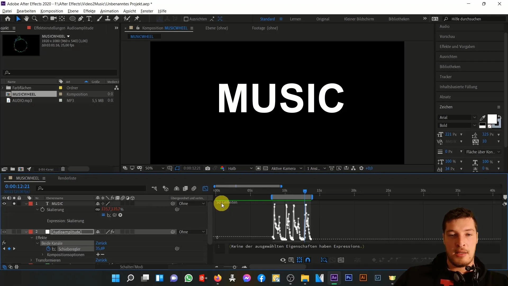Delete selected project item with trash icon

[63, 169]
